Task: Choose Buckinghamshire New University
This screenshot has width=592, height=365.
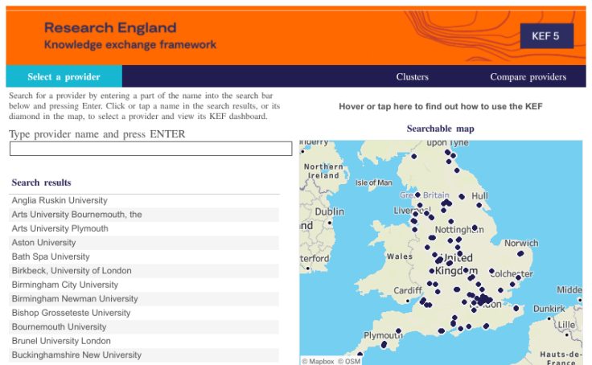Action: pos(76,355)
